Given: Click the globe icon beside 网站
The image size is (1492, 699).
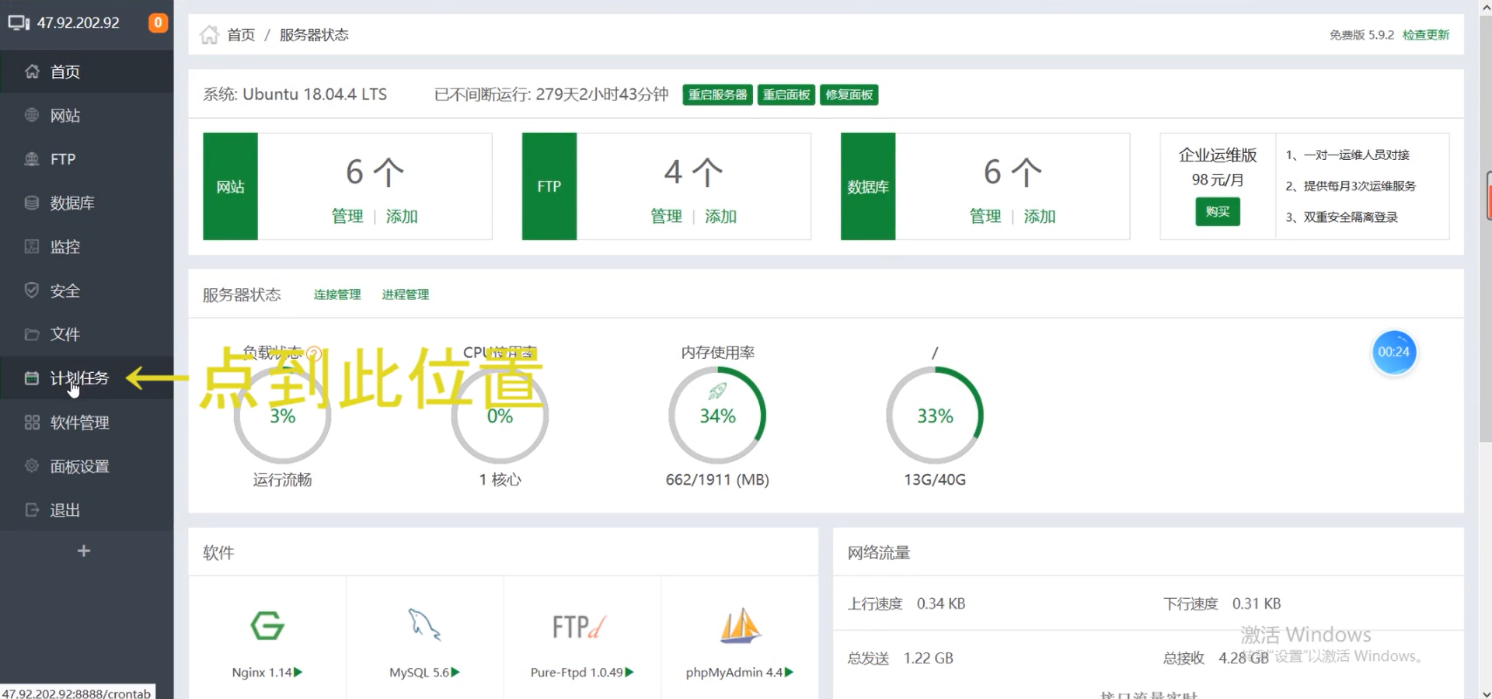Looking at the screenshot, I should [x=32, y=115].
